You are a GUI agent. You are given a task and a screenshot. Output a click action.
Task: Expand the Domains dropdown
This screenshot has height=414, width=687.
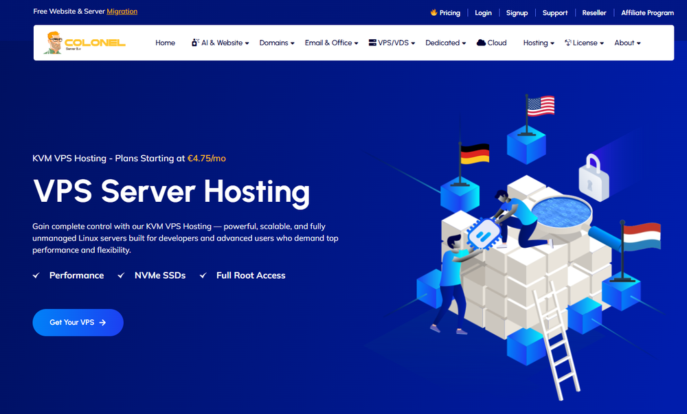(x=276, y=43)
